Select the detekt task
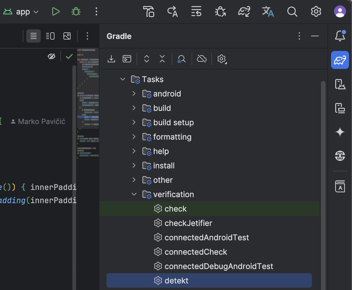The height and width of the screenshot is (290, 352). click(x=209, y=281)
